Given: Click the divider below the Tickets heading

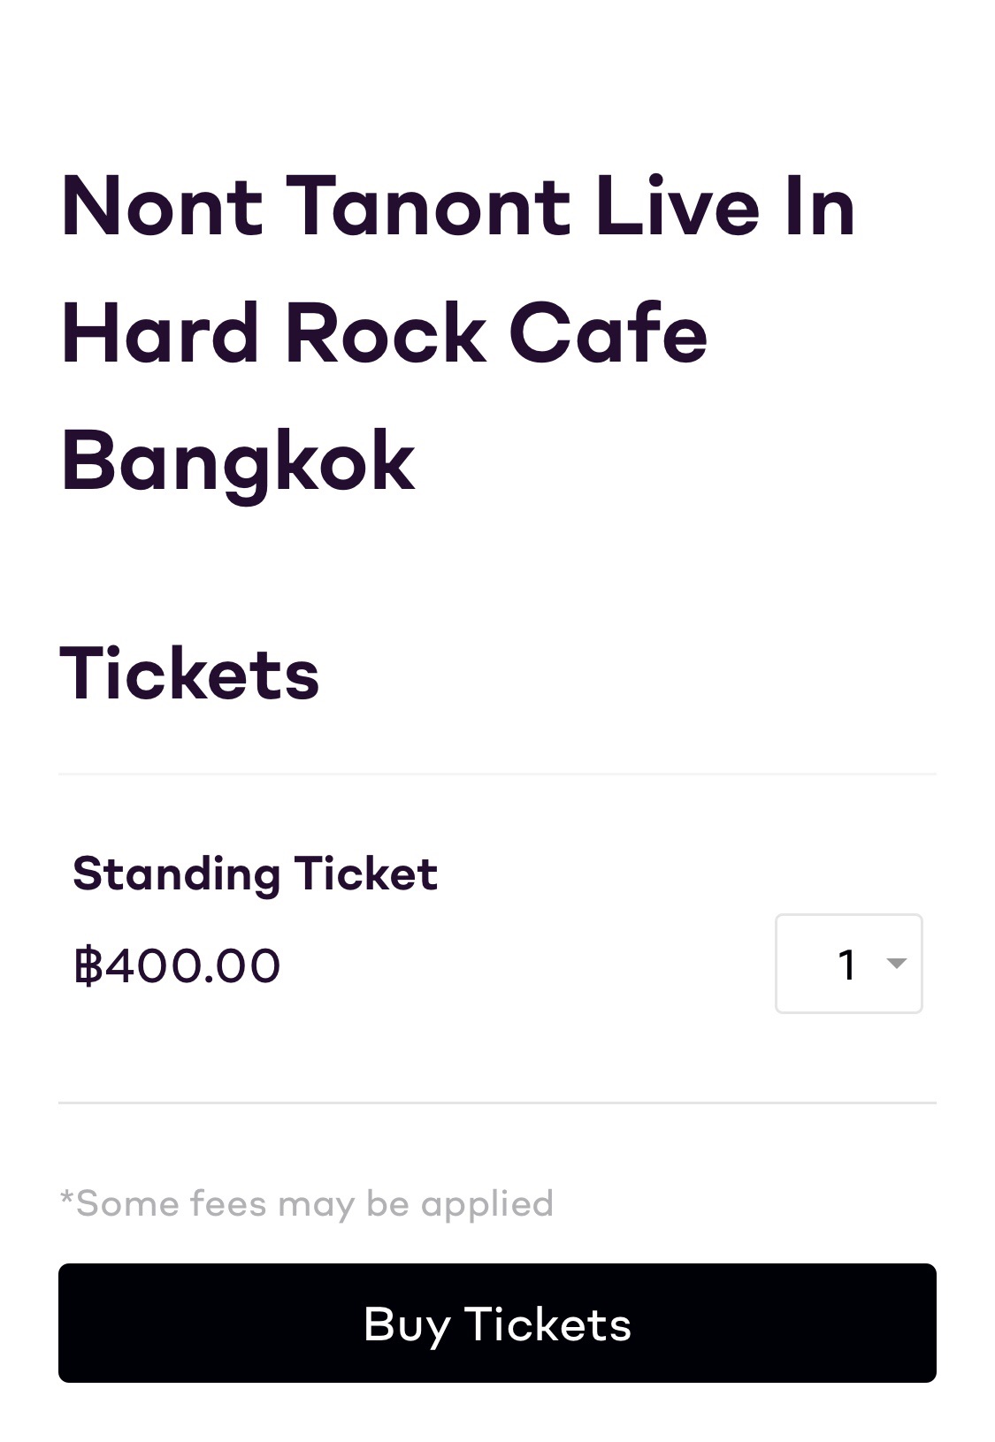Looking at the screenshot, I should (497, 774).
